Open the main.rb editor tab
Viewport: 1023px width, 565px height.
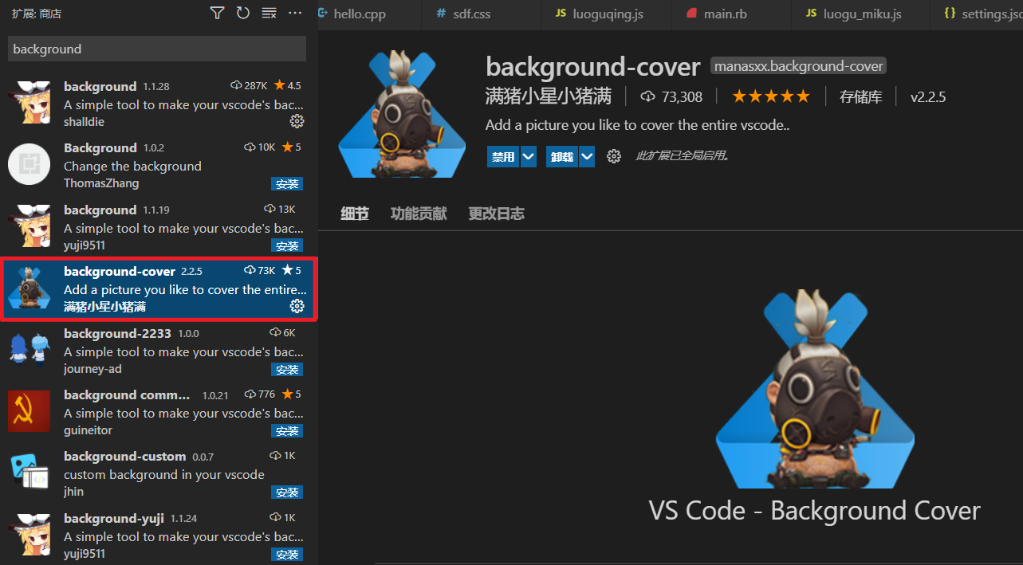pyautogui.click(x=731, y=14)
